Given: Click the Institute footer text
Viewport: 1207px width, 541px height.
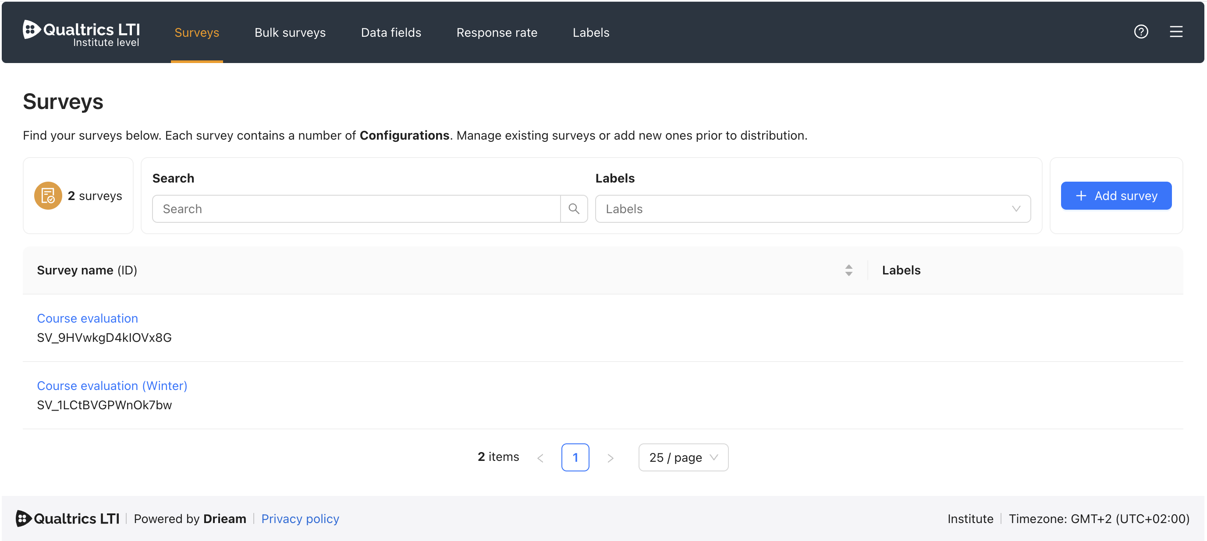Looking at the screenshot, I should (970, 519).
